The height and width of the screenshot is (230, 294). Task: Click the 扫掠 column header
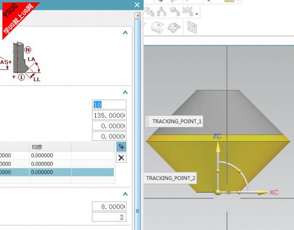click(50, 147)
